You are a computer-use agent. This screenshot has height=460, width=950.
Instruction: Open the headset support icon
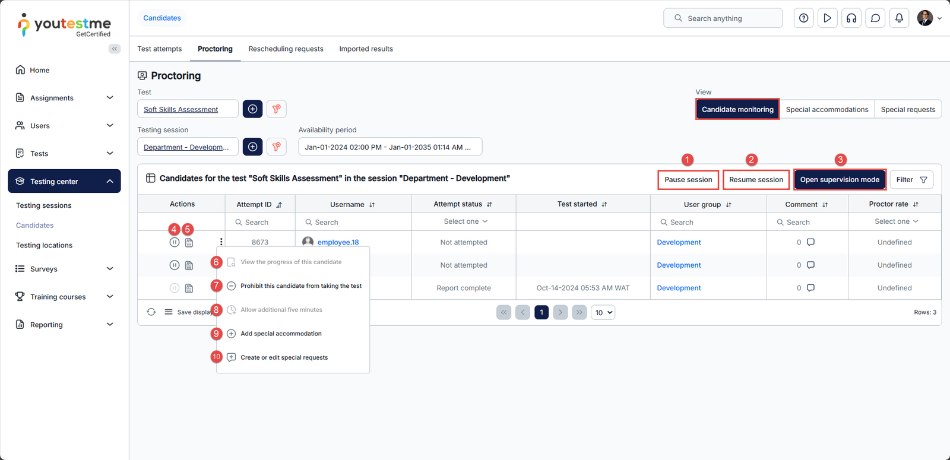pyautogui.click(x=851, y=18)
